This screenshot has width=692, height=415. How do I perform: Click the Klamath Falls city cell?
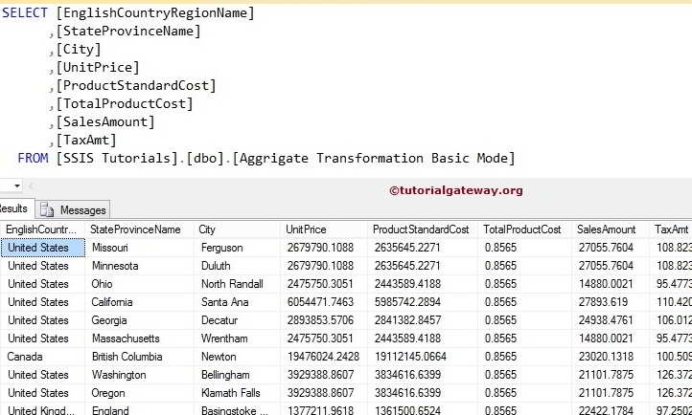(x=237, y=393)
